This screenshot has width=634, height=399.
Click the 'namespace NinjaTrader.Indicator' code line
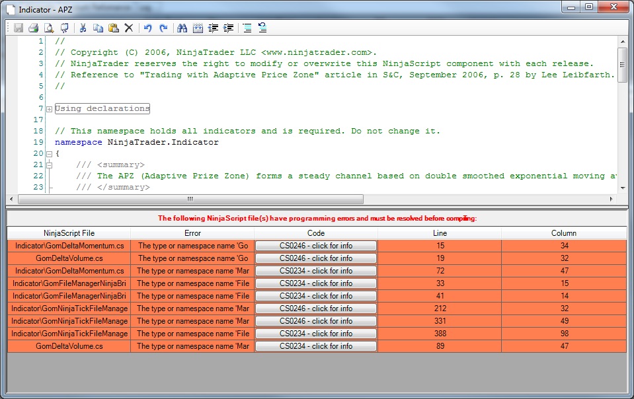tap(137, 142)
